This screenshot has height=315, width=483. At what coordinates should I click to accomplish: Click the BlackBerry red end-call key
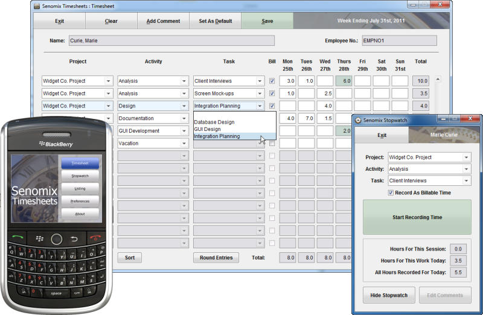tap(95, 238)
